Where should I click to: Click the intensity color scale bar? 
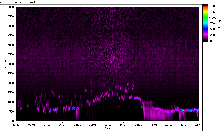[x=206, y=23]
